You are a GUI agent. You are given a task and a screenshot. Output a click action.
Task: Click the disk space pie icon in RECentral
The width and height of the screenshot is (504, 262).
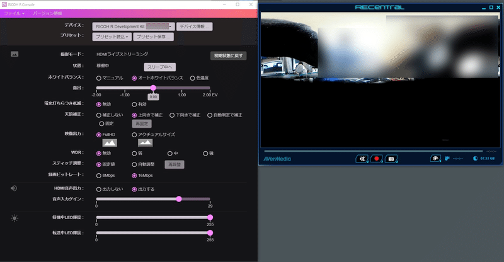476,159
